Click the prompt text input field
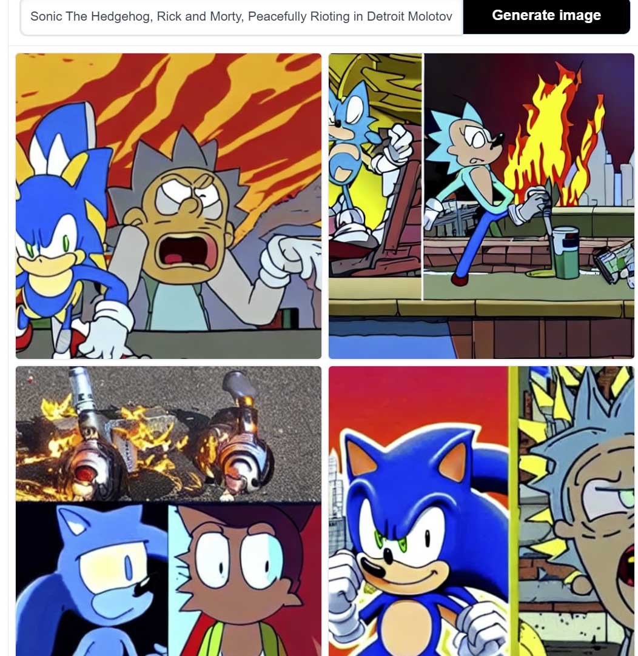638x656 pixels. tap(241, 17)
